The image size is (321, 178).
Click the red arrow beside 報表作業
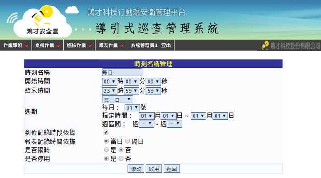pyautogui.click(x=122, y=45)
